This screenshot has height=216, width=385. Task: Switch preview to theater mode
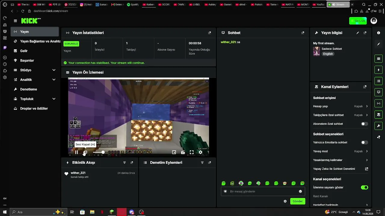(183, 152)
